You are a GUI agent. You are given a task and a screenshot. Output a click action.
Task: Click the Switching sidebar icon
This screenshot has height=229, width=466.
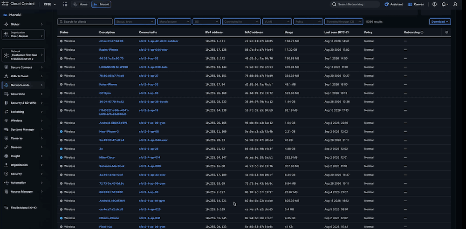(x=6, y=112)
